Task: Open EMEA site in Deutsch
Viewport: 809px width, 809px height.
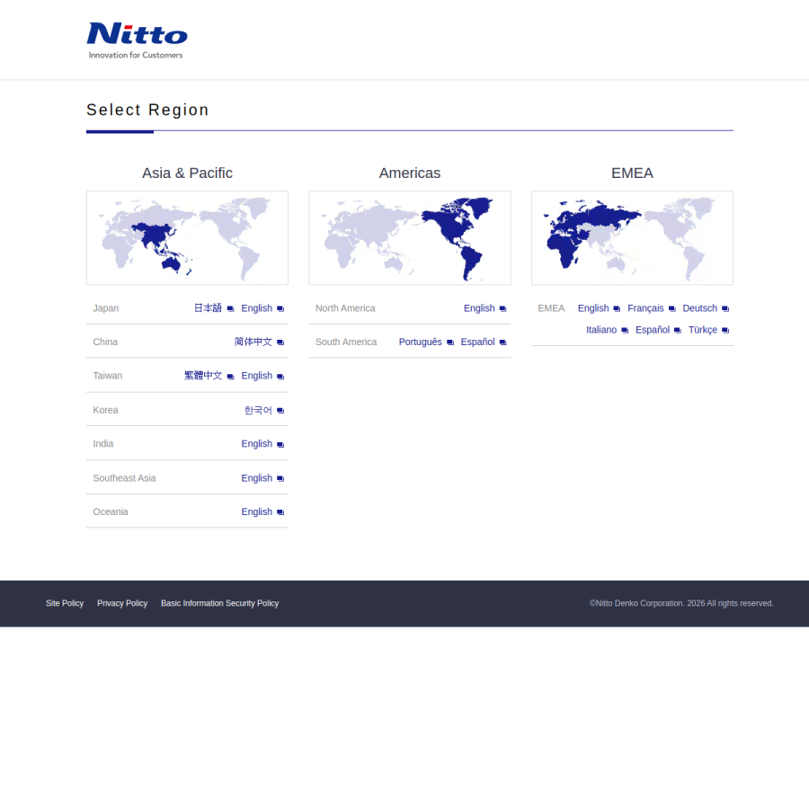Action: (699, 308)
